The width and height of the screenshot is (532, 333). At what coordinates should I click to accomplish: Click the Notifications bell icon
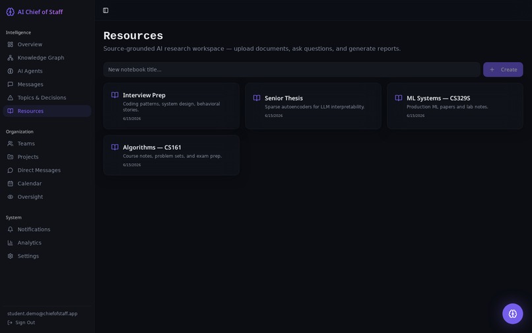click(11, 229)
